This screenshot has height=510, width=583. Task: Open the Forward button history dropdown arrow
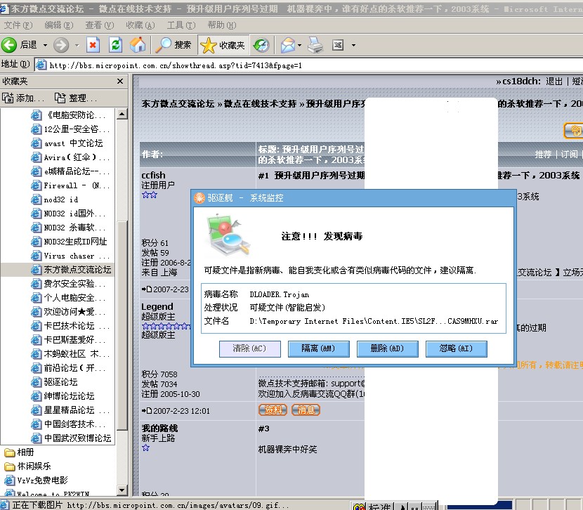pyautogui.click(x=77, y=46)
